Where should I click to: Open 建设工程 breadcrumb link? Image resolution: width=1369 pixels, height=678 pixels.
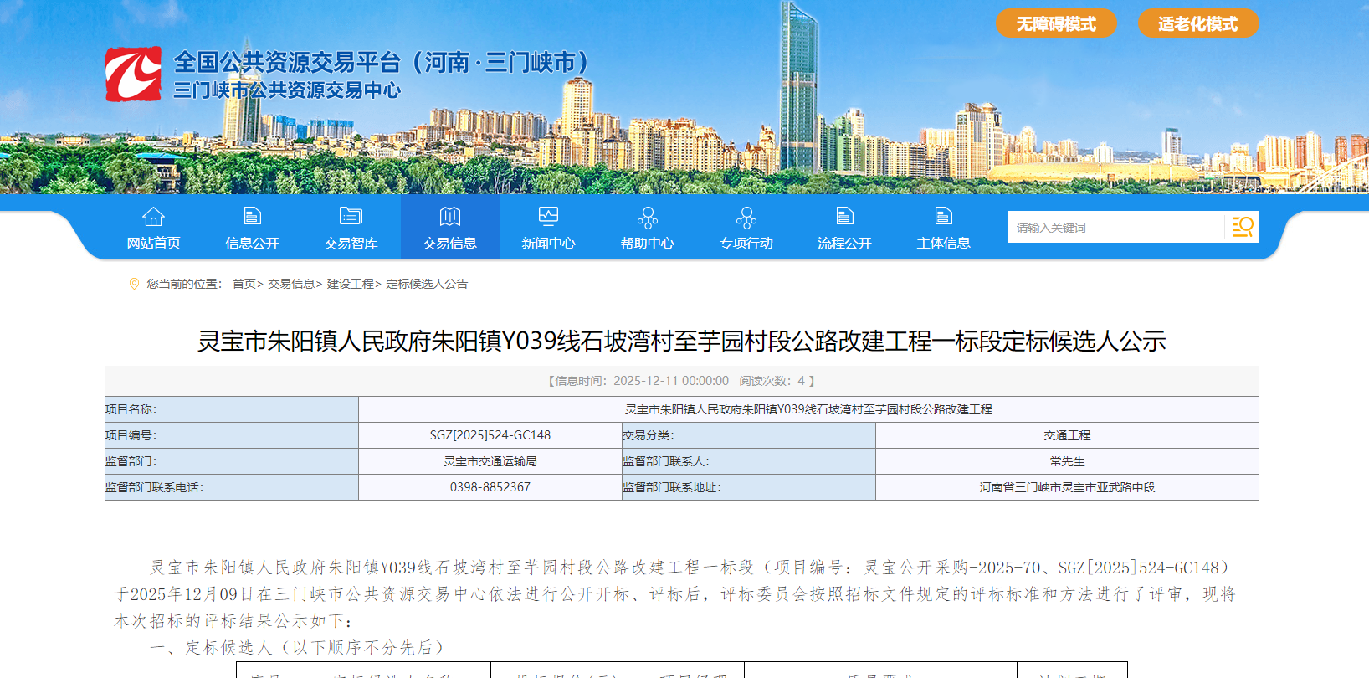pyautogui.click(x=350, y=285)
